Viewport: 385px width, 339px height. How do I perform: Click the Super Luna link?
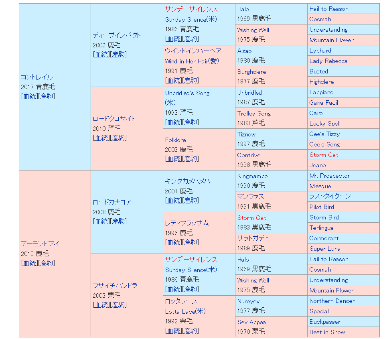[x=325, y=249]
